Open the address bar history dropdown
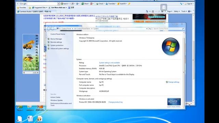Viewport: 219px width, 123px height. (147, 29)
